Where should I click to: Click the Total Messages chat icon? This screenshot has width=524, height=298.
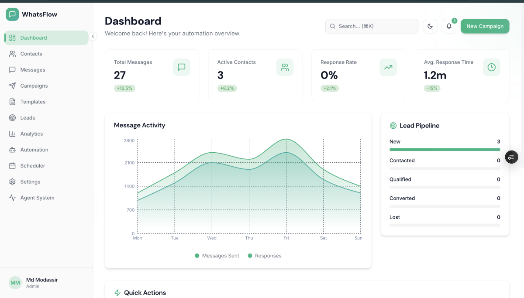(181, 67)
